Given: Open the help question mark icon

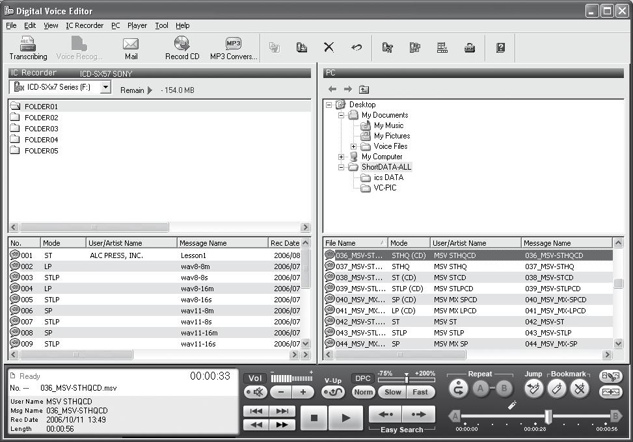Looking at the screenshot, I should 500,47.
